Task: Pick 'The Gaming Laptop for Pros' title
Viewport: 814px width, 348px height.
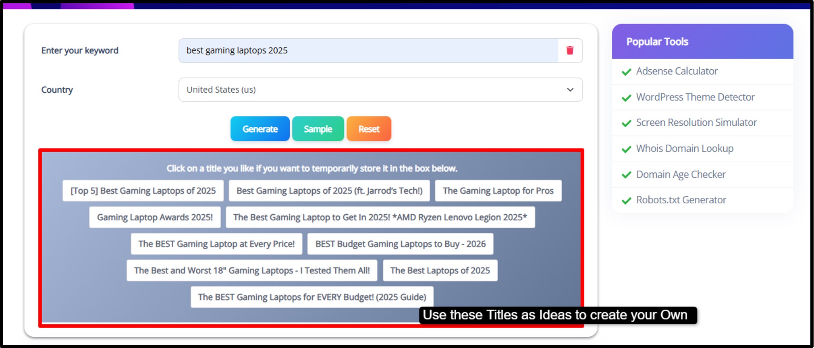Action: pos(498,191)
